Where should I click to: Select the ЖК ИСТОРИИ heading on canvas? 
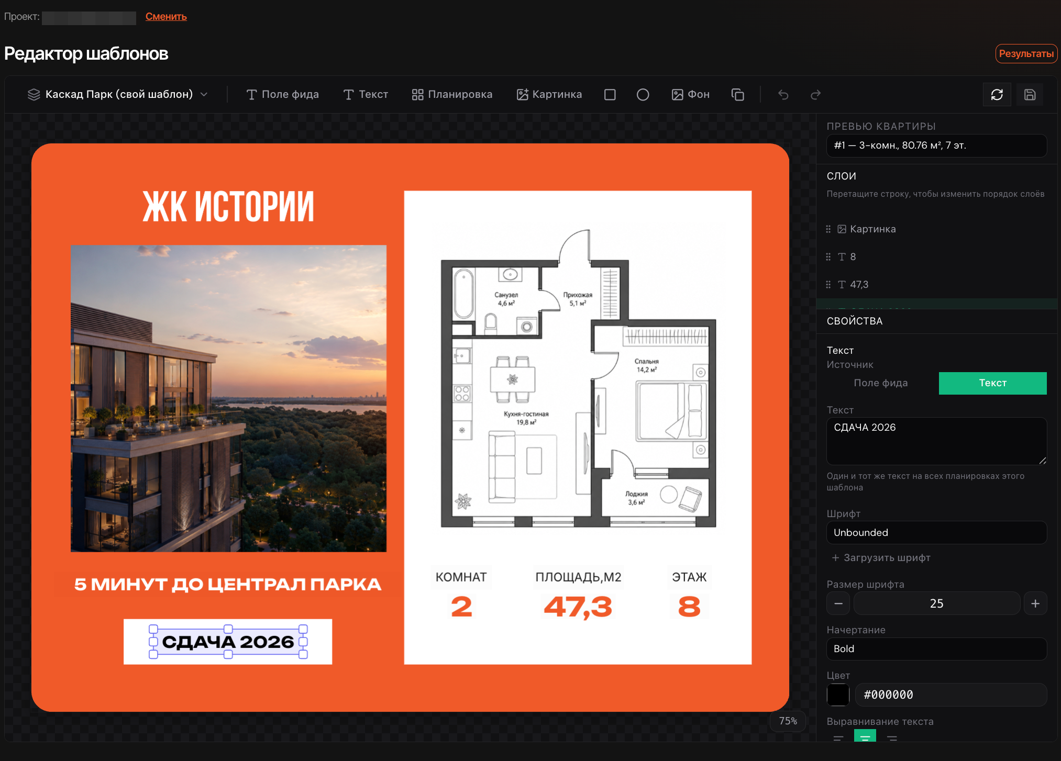[229, 207]
